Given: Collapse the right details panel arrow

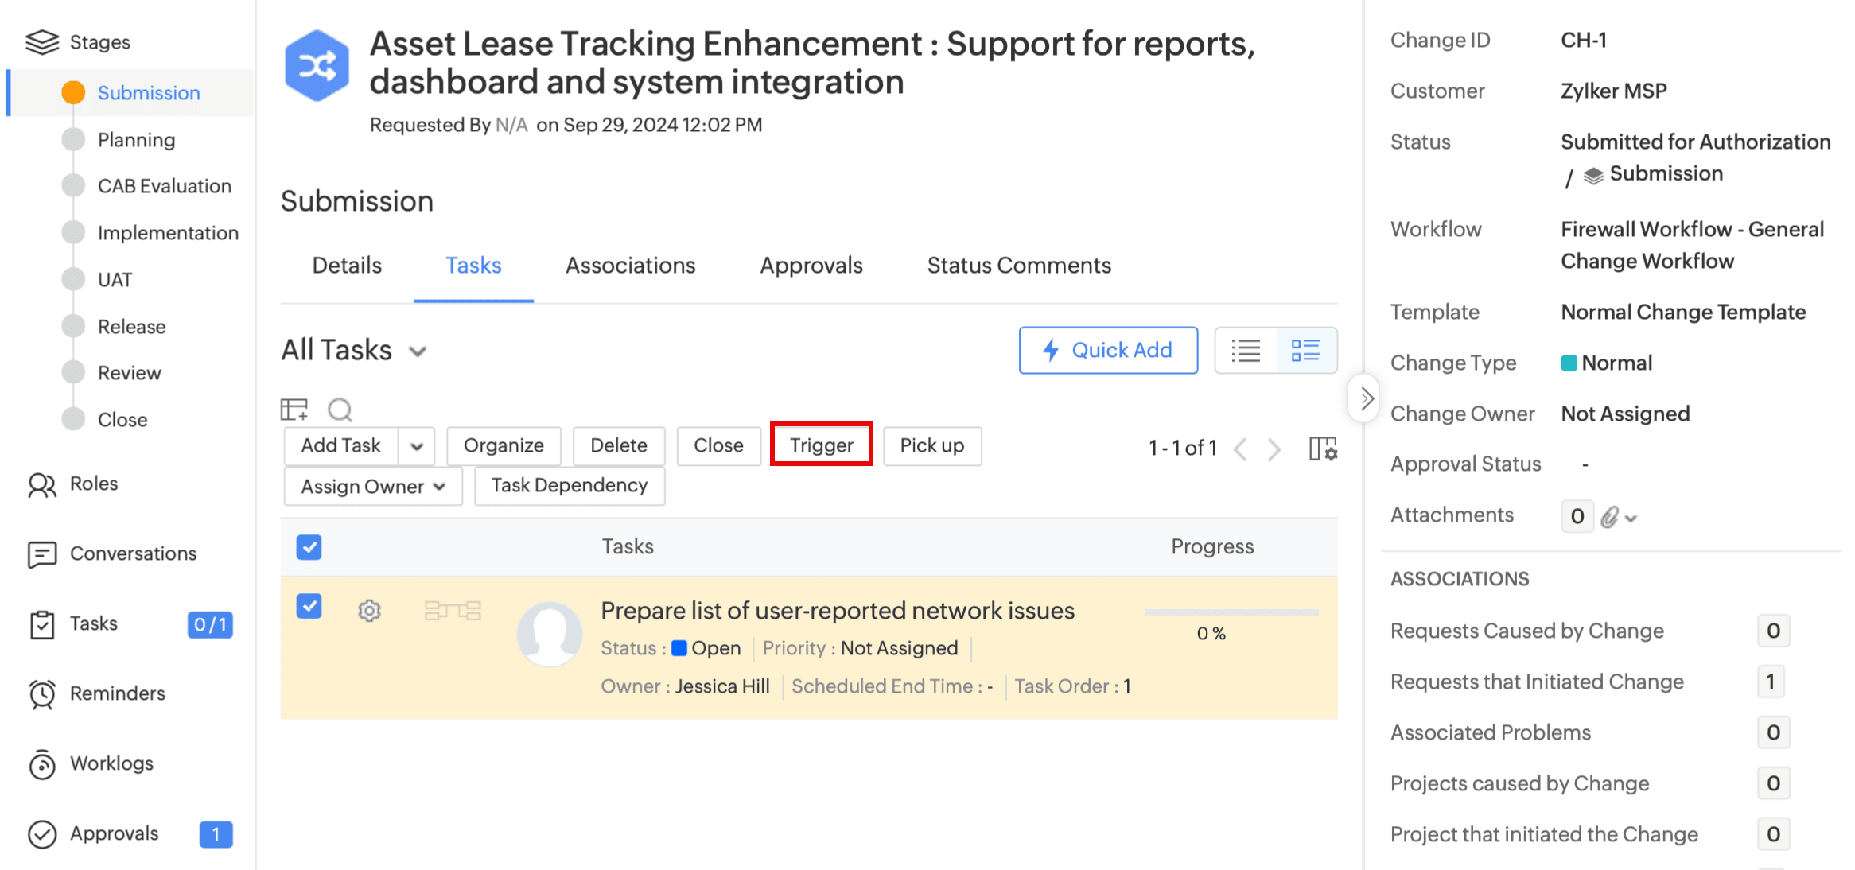Looking at the screenshot, I should [1365, 398].
